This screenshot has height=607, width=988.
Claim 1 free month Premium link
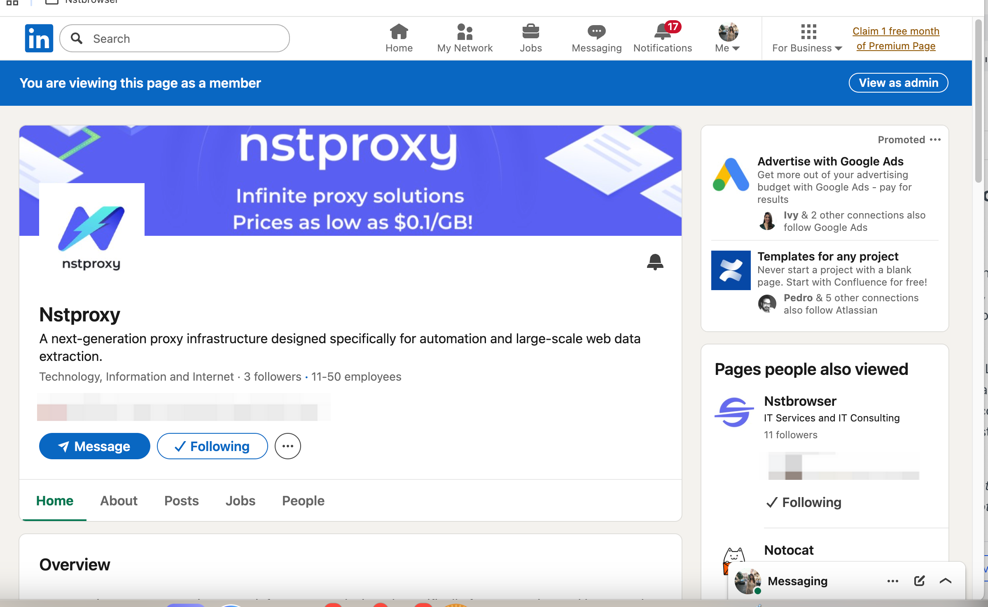pyautogui.click(x=896, y=38)
